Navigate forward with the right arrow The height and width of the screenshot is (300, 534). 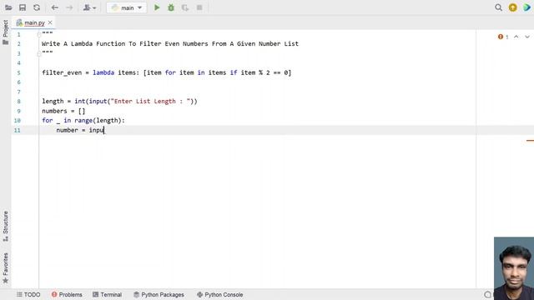(69, 7)
